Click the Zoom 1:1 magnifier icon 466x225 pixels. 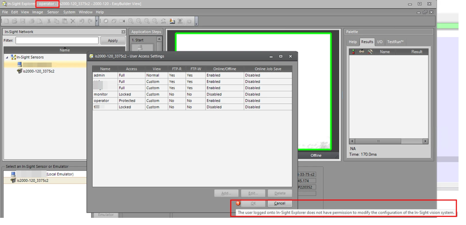pyautogui.click(x=147, y=21)
